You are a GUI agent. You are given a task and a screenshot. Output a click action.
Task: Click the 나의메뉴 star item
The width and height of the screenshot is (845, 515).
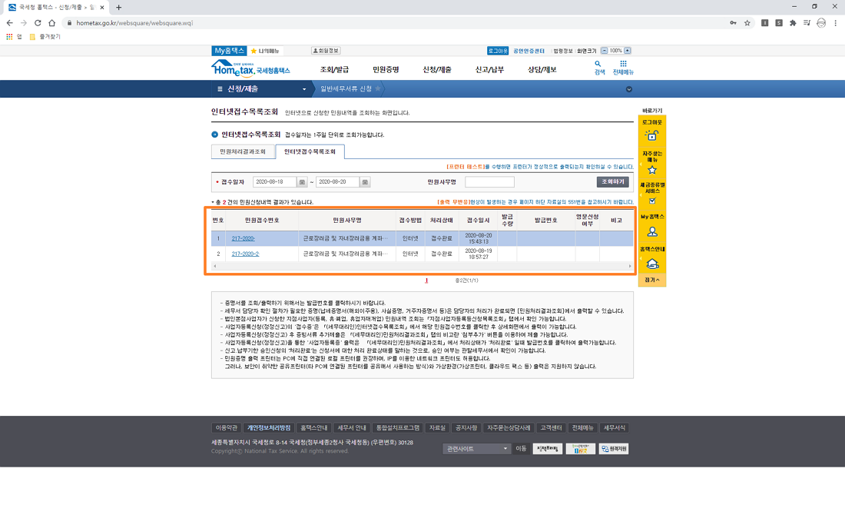pos(264,51)
